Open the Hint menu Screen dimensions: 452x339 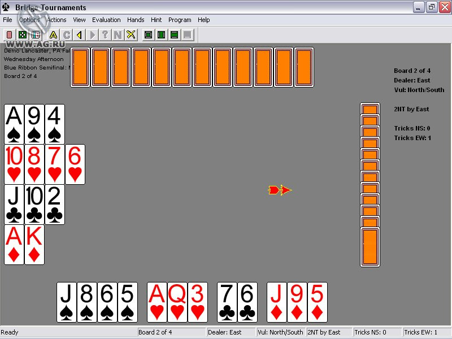coord(157,20)
